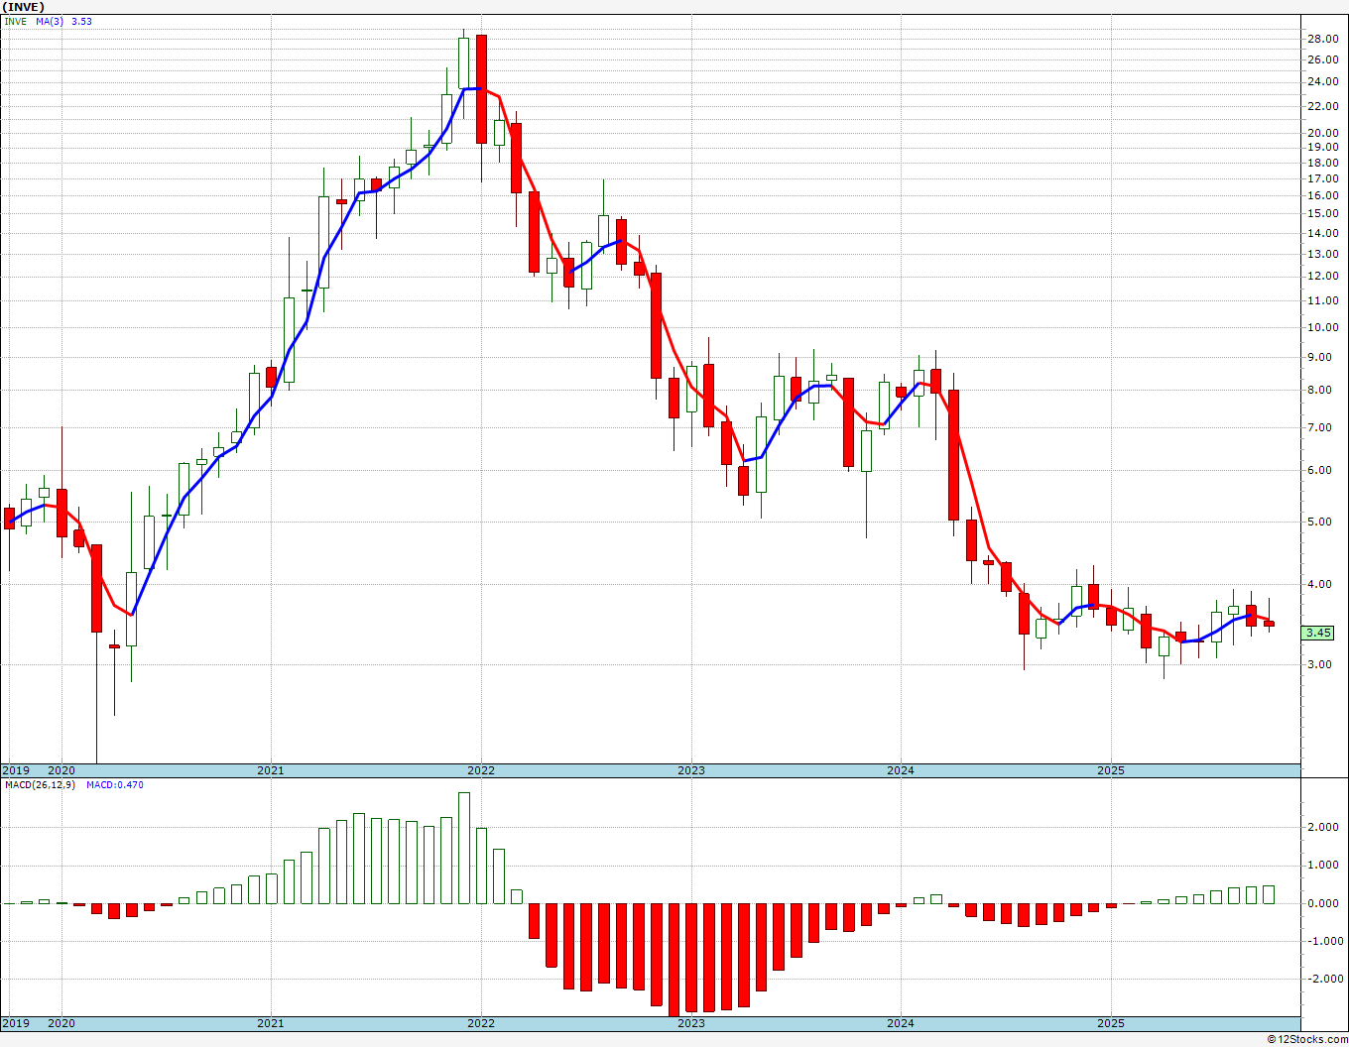
Task: Select 2024 on the price chart time axis
Action: tap(901, 770)
